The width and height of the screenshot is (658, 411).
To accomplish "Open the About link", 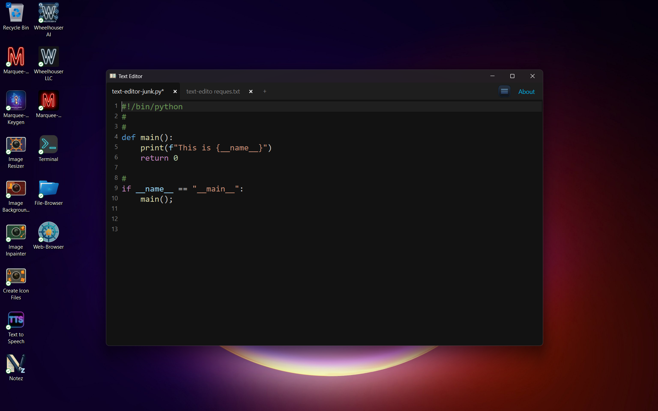I will pyautogui.click(x=526, y=91).
